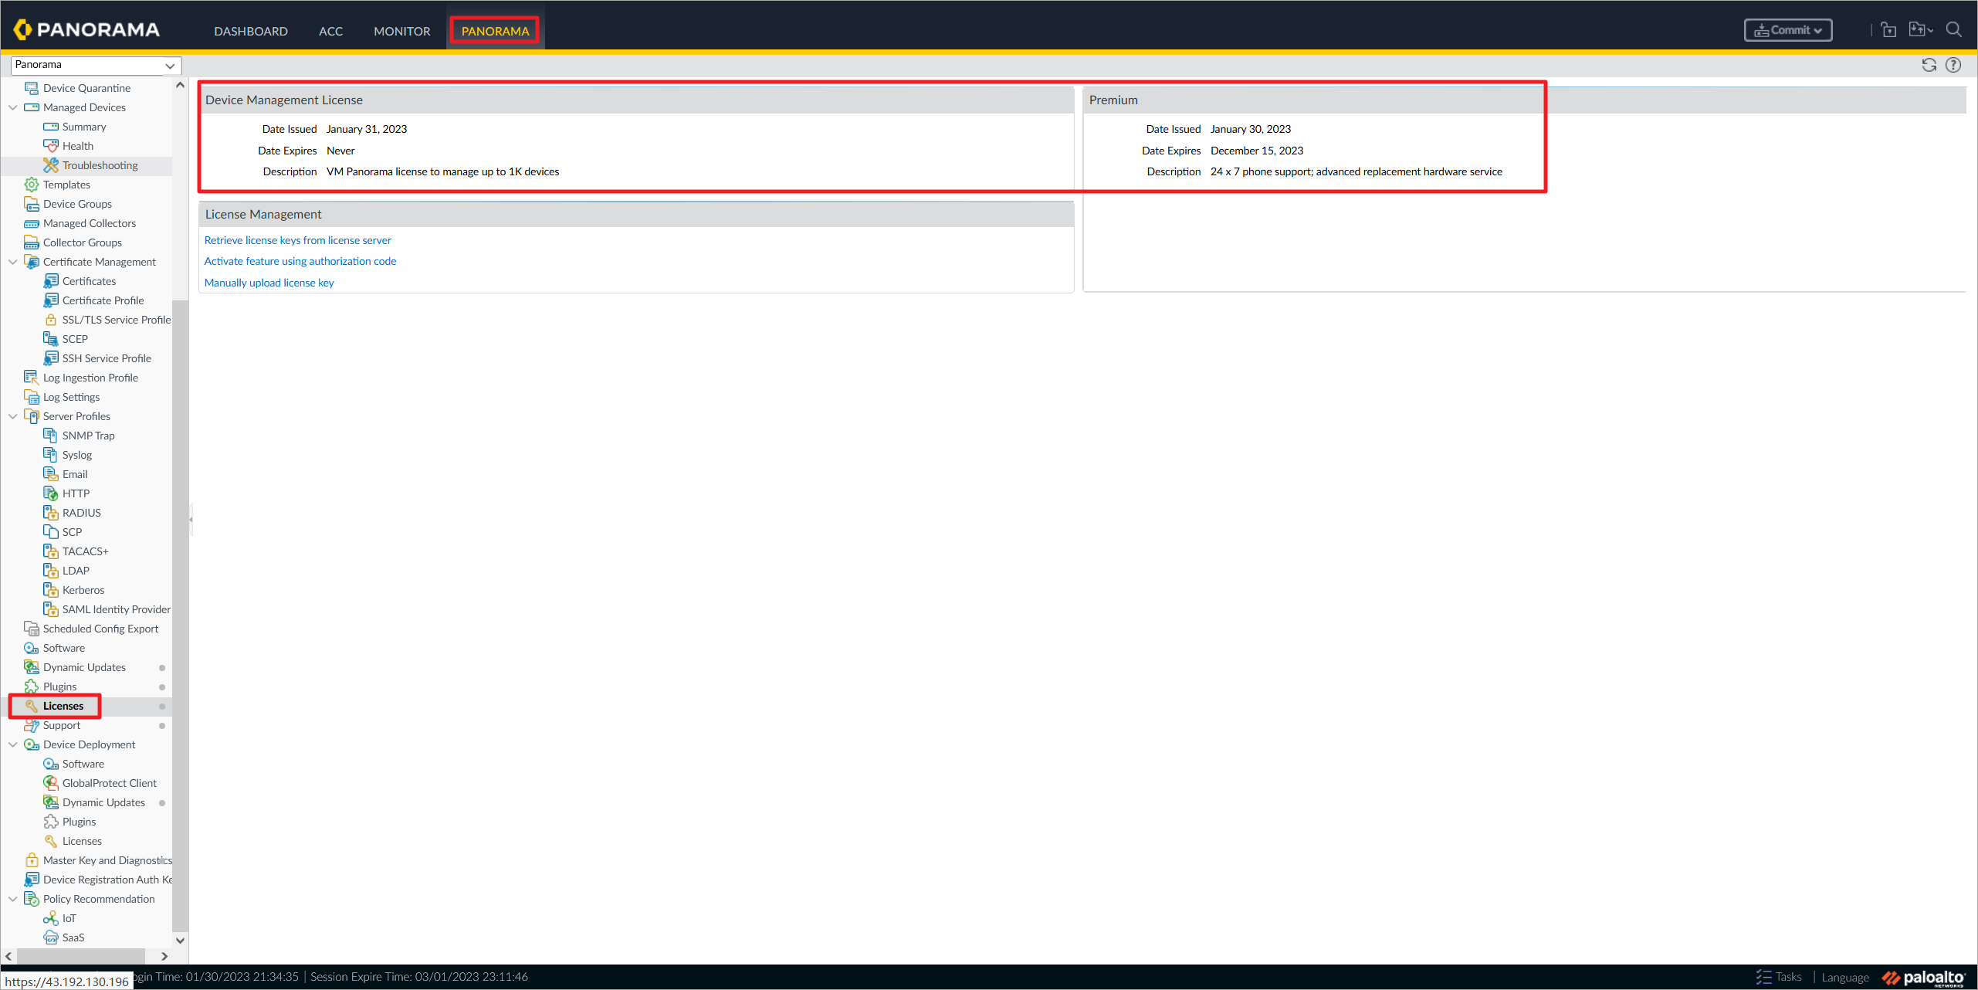Open Device Registration Auth Key item

(x=107, y=880)
